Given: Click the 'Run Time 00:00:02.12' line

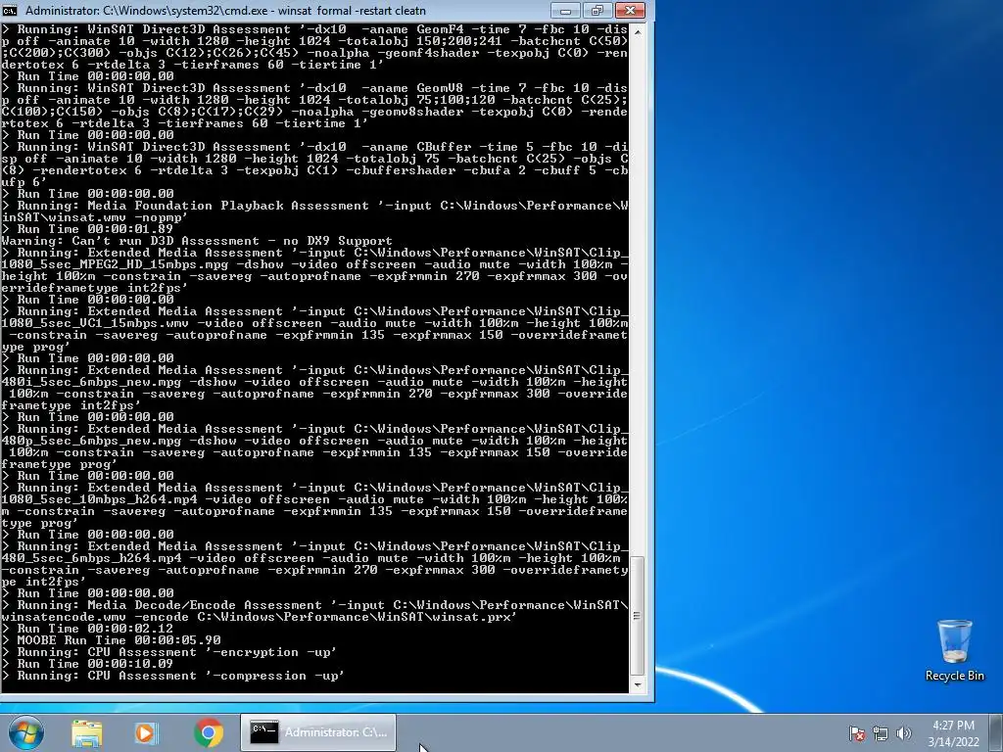Looking at the screenshot, I should [87, 629].
